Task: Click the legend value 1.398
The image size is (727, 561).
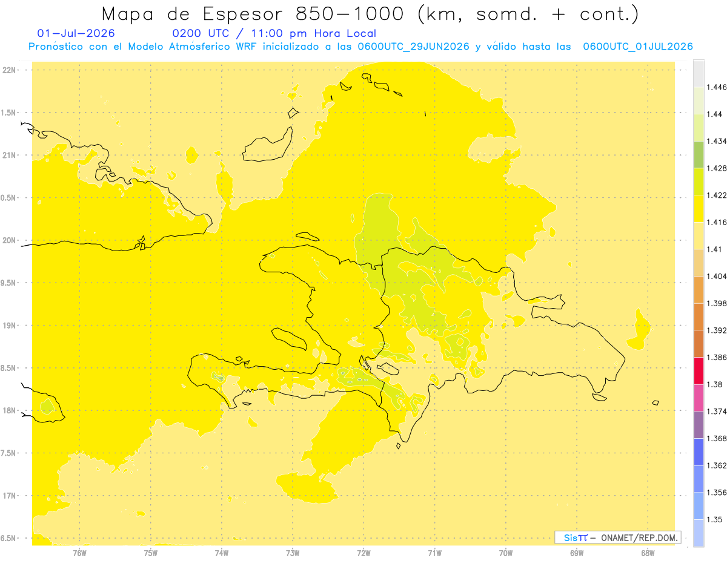Action: pyautogui.click(x=717, y=303)
